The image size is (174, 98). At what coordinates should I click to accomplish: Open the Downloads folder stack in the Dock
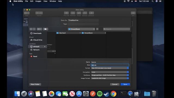point(147,94)
